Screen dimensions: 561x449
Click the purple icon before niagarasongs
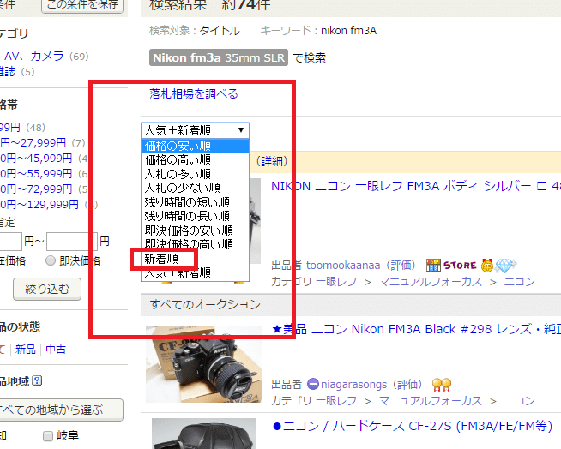[x=313, y=384]
